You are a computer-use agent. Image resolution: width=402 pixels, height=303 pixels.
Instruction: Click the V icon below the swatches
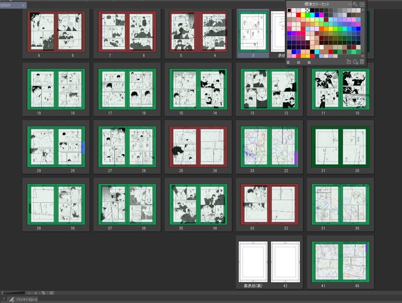(309, 62)
